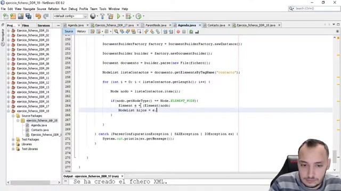Click the Next Bookmark icon
This screenshot has height=191, width=341.
pos(152,32)
